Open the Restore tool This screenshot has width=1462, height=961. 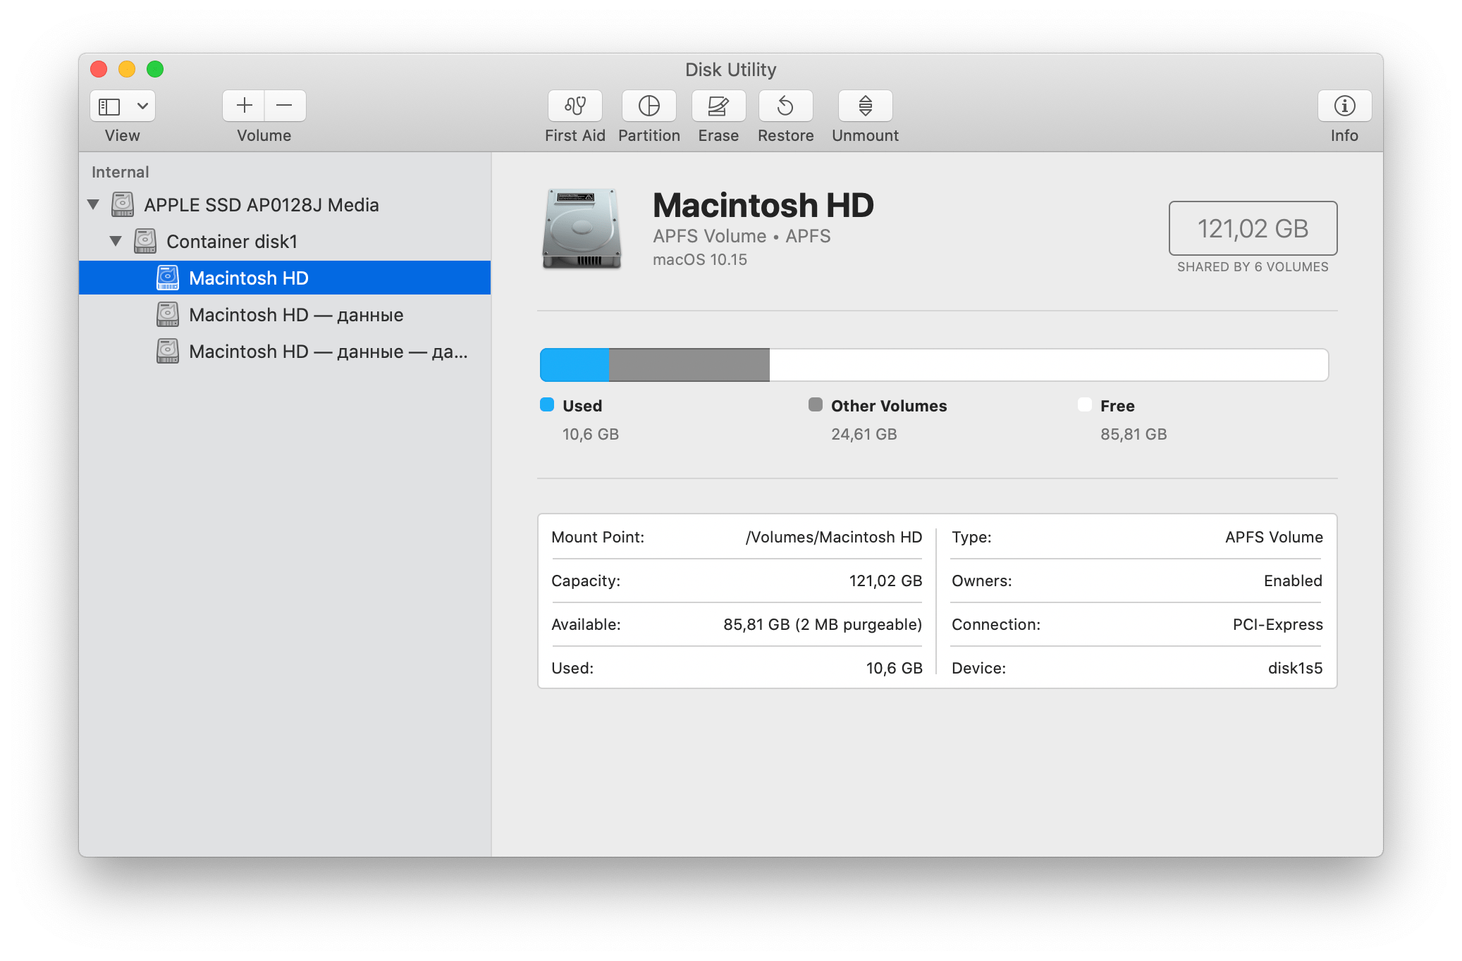[x=785, y=106]
